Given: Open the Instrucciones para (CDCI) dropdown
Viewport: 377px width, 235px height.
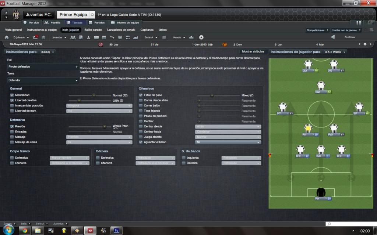Looking at the screenshot, I should pyautogui.click(x=47, y=52).
